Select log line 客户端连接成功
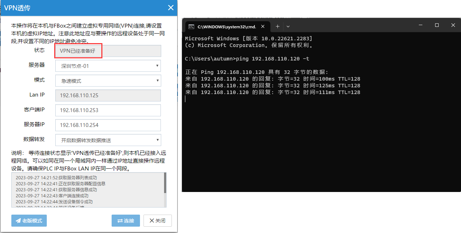 click(x=52, y=196)
